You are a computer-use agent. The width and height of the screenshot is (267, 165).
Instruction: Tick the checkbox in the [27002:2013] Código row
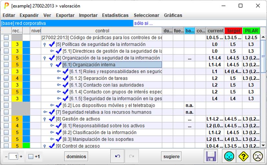click(6, 38)
